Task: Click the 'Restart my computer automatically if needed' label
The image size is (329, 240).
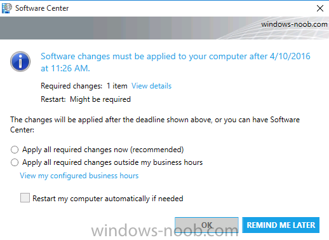Action: pos(108,199)
